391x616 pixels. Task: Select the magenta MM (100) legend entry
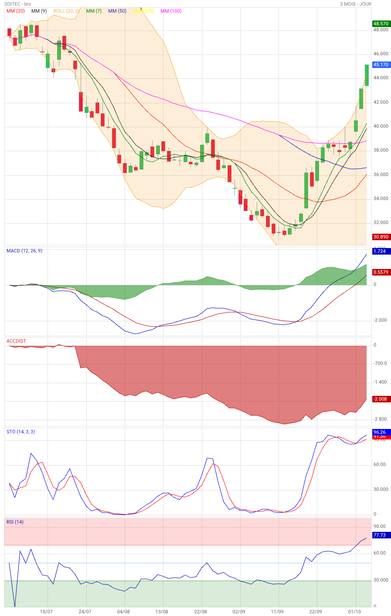pos(171,11)
